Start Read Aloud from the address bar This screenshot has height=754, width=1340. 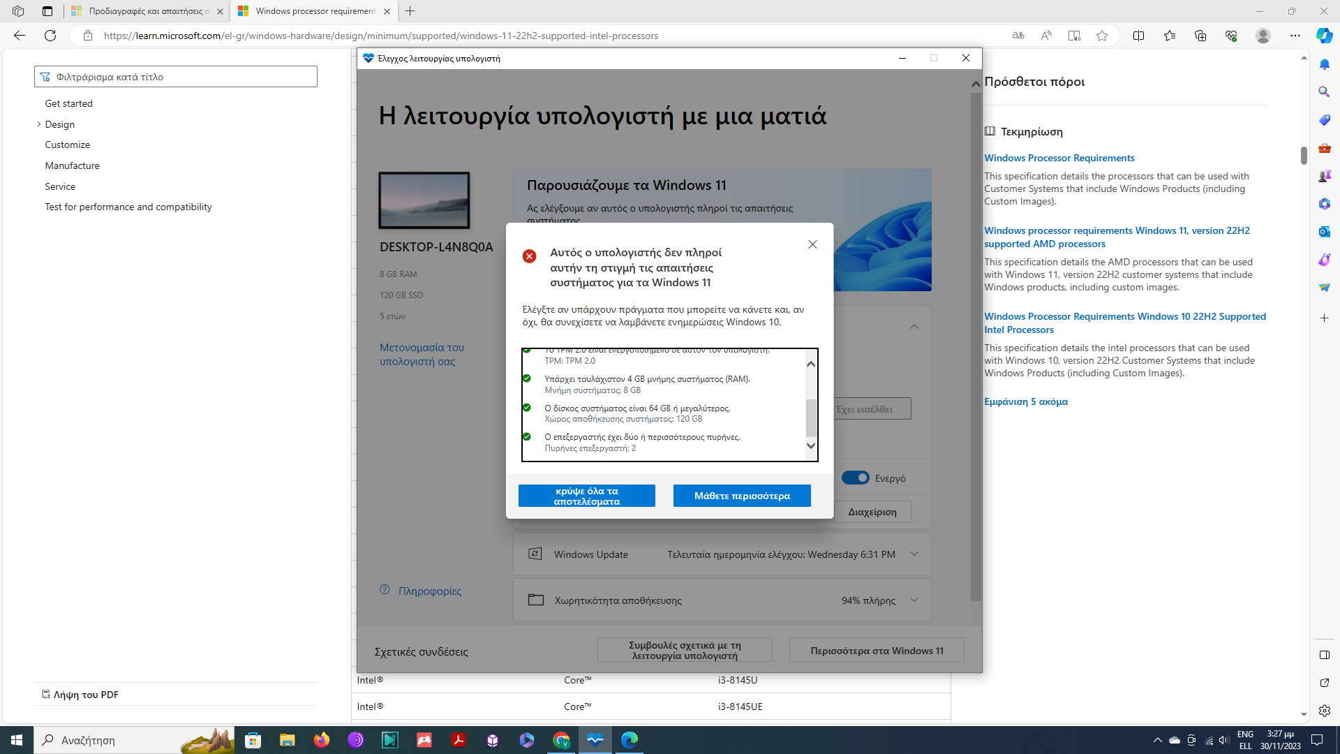[x=1046, y=36]
